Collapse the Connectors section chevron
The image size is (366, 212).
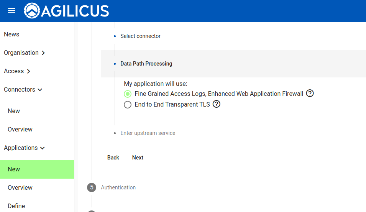pyautogui.click(x=40, y=90)
